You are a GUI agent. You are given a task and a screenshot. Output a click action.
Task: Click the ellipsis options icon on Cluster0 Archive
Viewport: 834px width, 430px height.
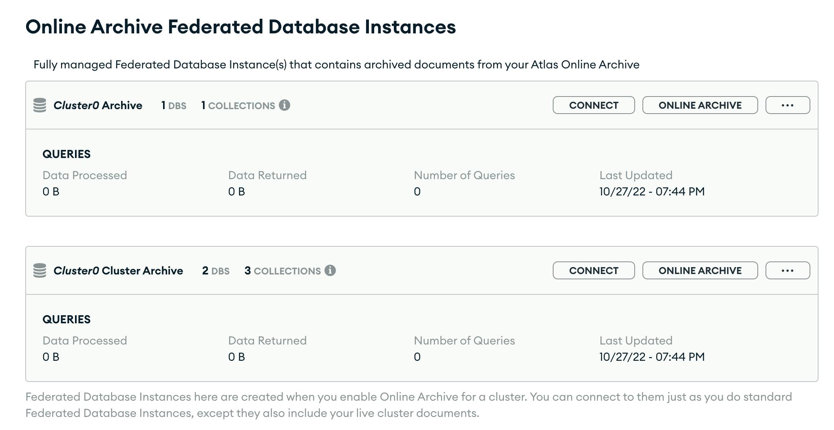[788, 105]
